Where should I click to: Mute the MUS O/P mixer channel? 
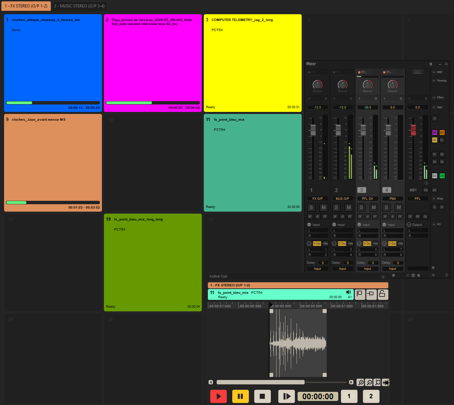349,207
